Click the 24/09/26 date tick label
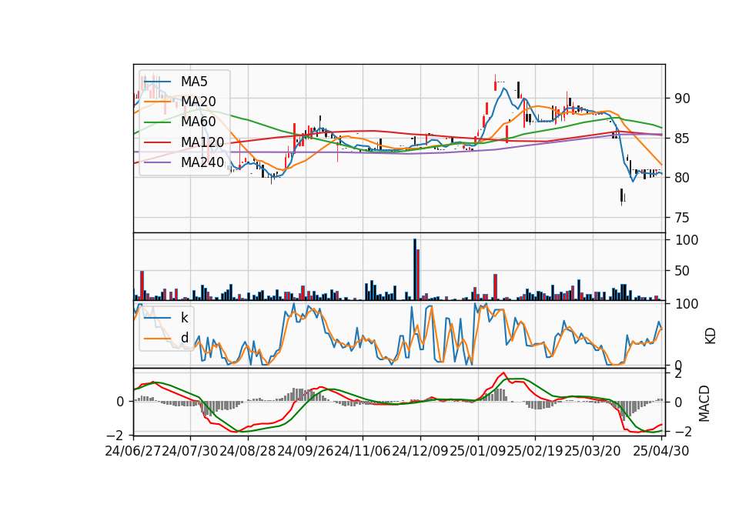This screenshot has width=739, height=531. coord(305,451)
